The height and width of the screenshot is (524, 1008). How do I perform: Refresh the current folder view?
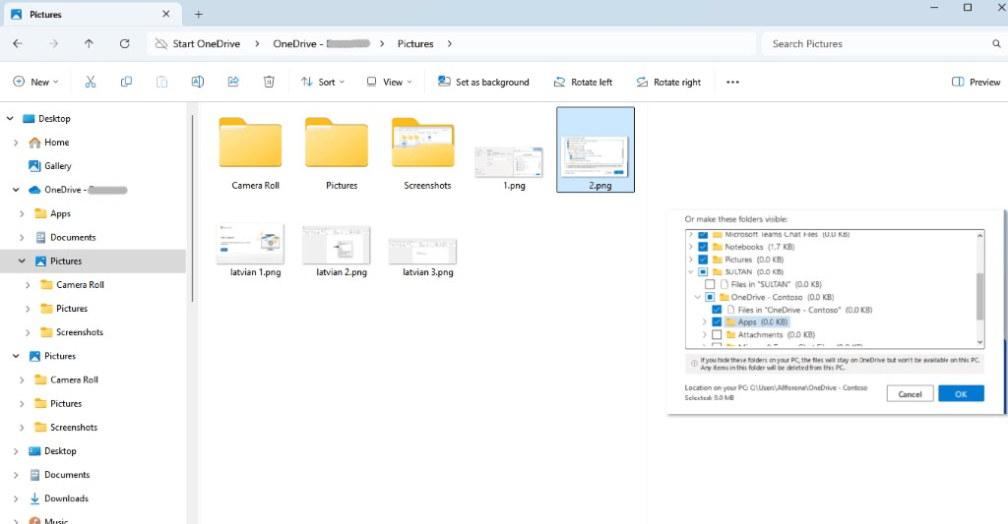(x=125, y=43)
